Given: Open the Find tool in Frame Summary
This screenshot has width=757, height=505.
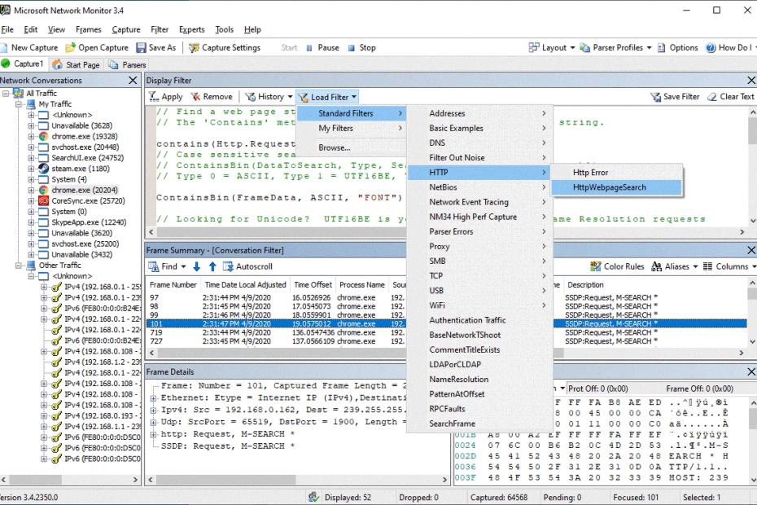Looking at the screenshot, I should point(167,266).
